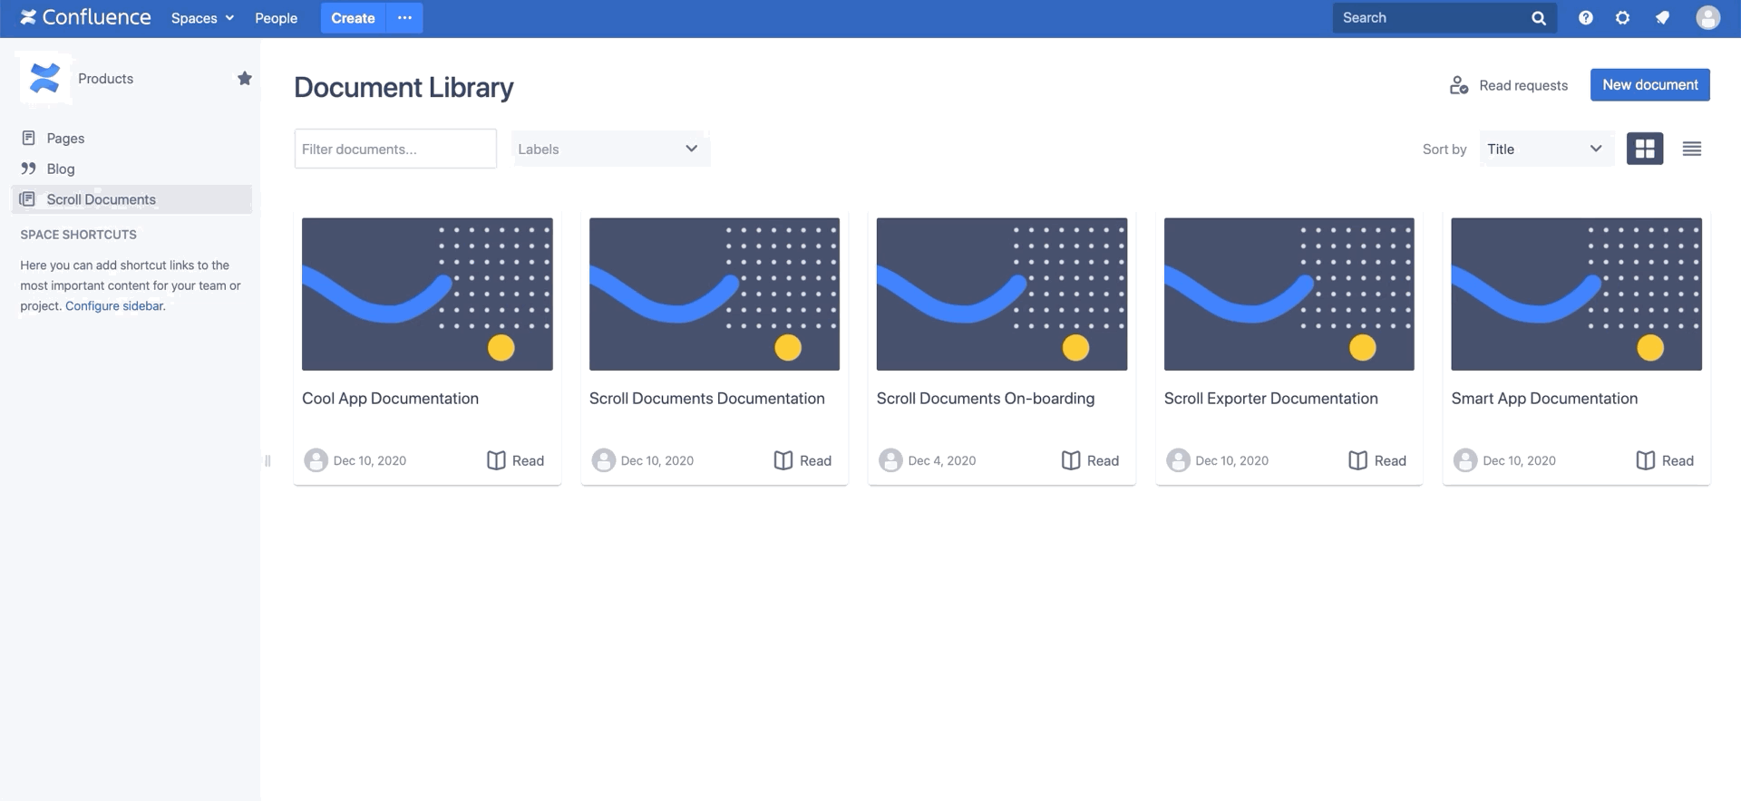Go to Blog in the sidebar
Viewport: 1741px width, 801px height.
61,169
